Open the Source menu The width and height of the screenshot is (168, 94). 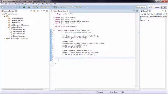pos(11,4)
